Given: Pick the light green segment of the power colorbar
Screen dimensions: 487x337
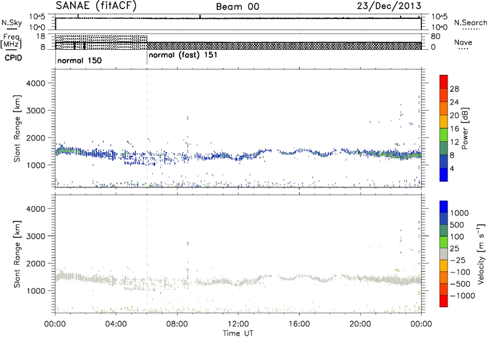Looking at the screenshot, I should pyautogui.click(x=444, y=135).
